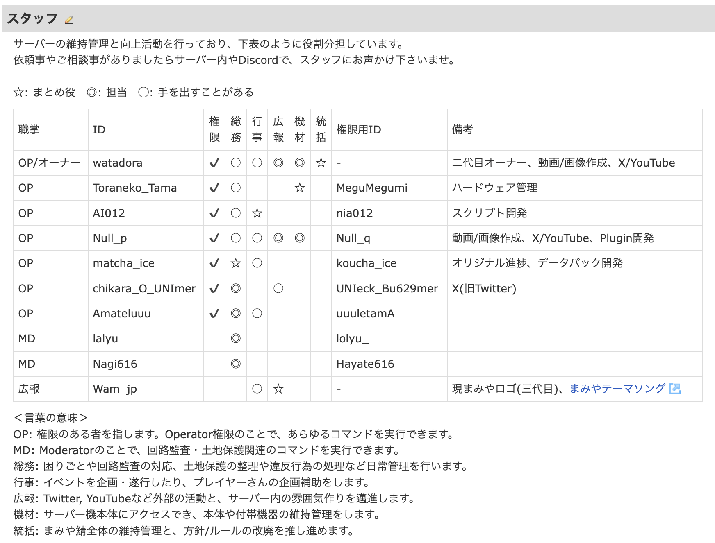Click the star in the AI012 row
715x543 pixels.
pyautogui.click(x=257, y=213)
